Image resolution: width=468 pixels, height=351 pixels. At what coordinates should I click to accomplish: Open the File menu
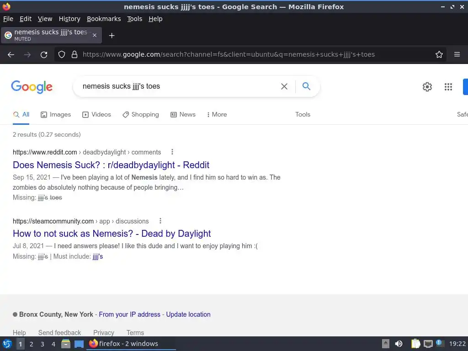tap(8, 19)
